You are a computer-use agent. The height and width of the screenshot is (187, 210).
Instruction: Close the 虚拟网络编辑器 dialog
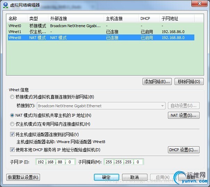(x=200, y=3)
